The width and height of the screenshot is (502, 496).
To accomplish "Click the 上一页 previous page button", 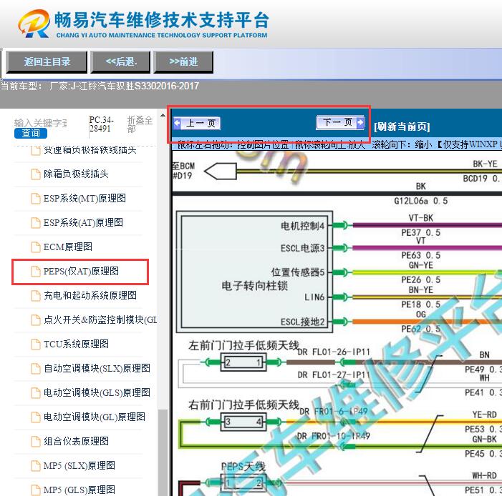I will [x=197, y=123].
